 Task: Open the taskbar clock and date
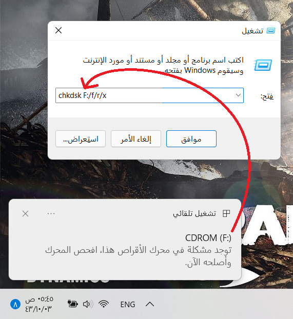click(x=38, y=304)
